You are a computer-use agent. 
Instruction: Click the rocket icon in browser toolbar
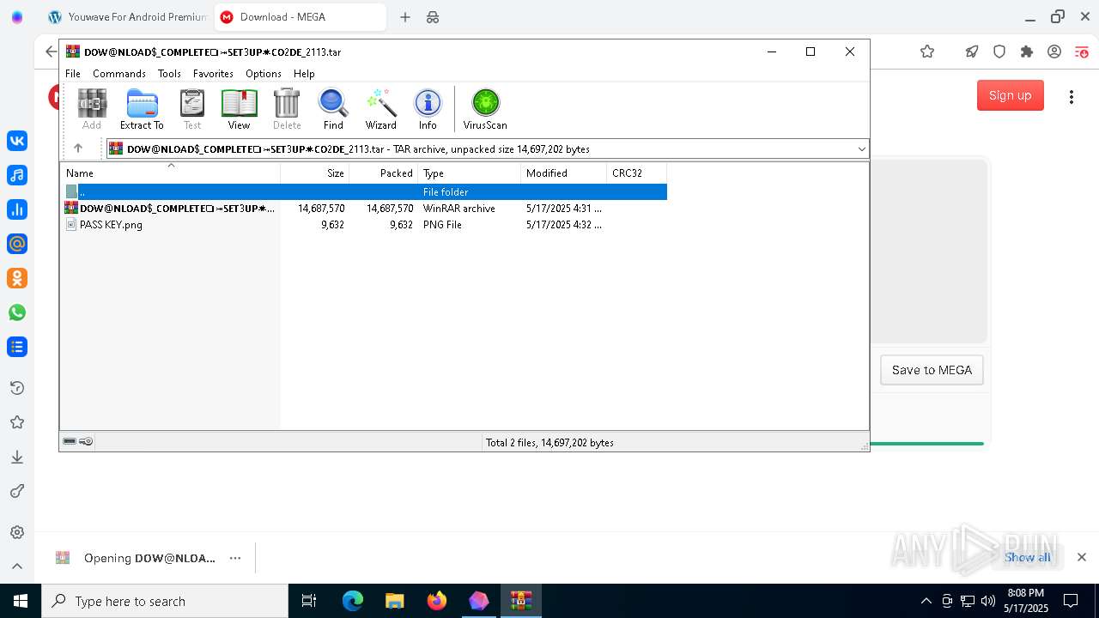pyautogui.click(x=972, y=51)
